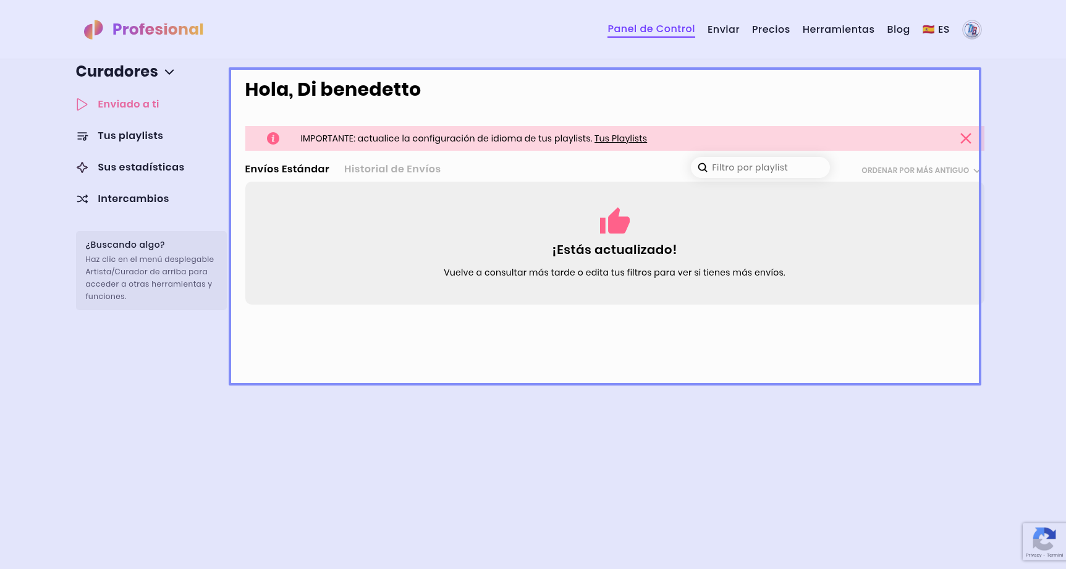Click the reCAPTCHA badge
This screenshot has height=569, width=1066.
coord(1044,541)
